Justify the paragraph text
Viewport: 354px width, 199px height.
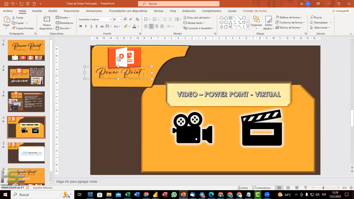pos(162,26)
